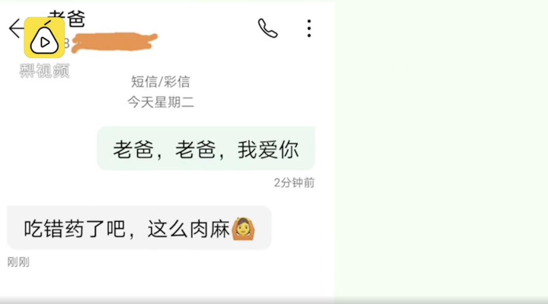
Task: Click the 梨视频 watermark text
Action: click(44, 71)
